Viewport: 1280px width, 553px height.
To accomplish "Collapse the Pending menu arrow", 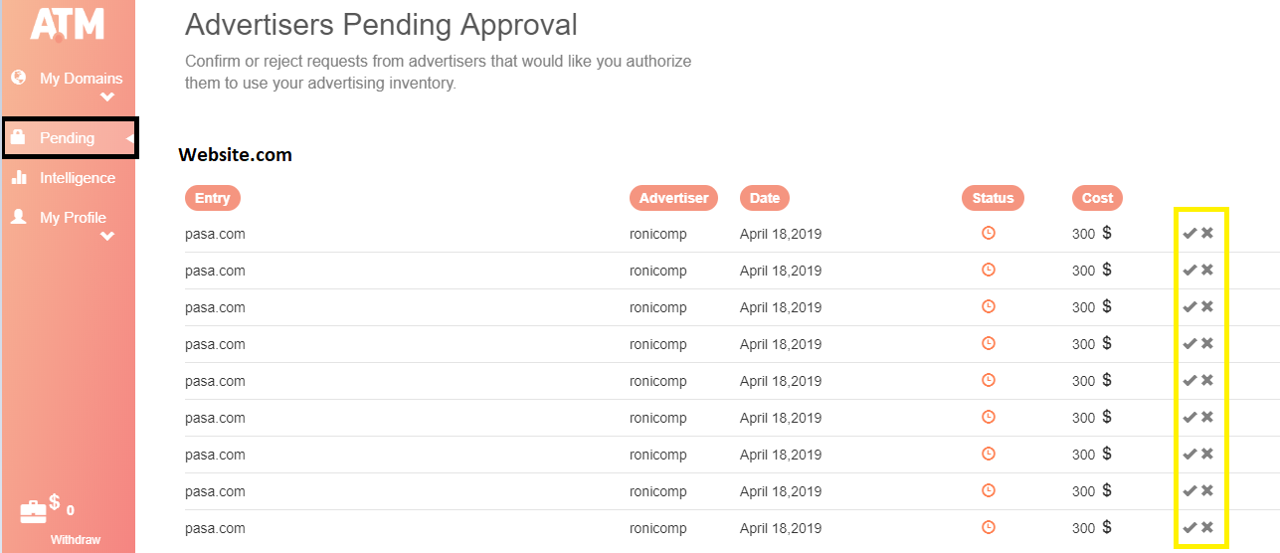I will point(130,138).
